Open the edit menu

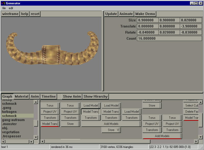click(11, 8)
